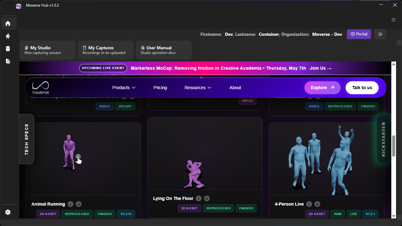Open My Studio capturing session

click(x=48, y=50)
